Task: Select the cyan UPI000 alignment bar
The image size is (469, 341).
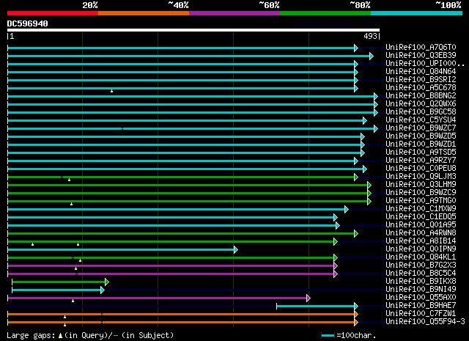Action: [182, 64]
